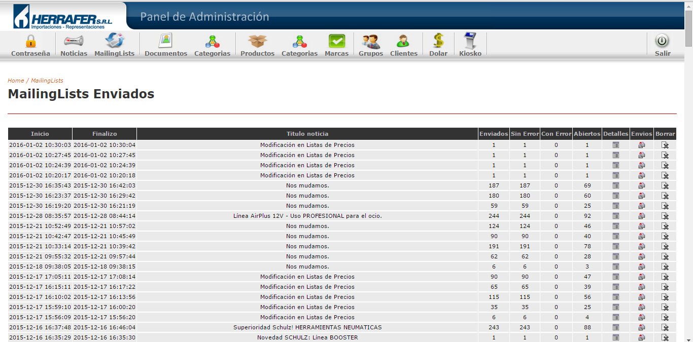Delete the 2015-12-17 15:59:10 mailing row
Image resolution: width=693 pixels, height=342 pixels.
(x=665, y=307)
